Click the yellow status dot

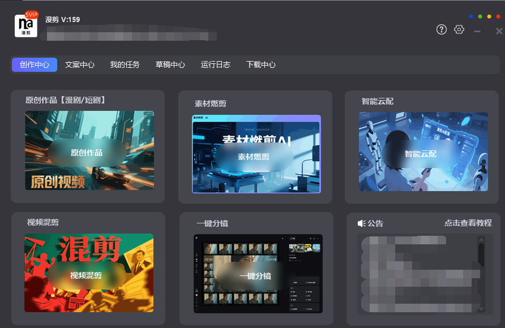click(x=489, y=16)
